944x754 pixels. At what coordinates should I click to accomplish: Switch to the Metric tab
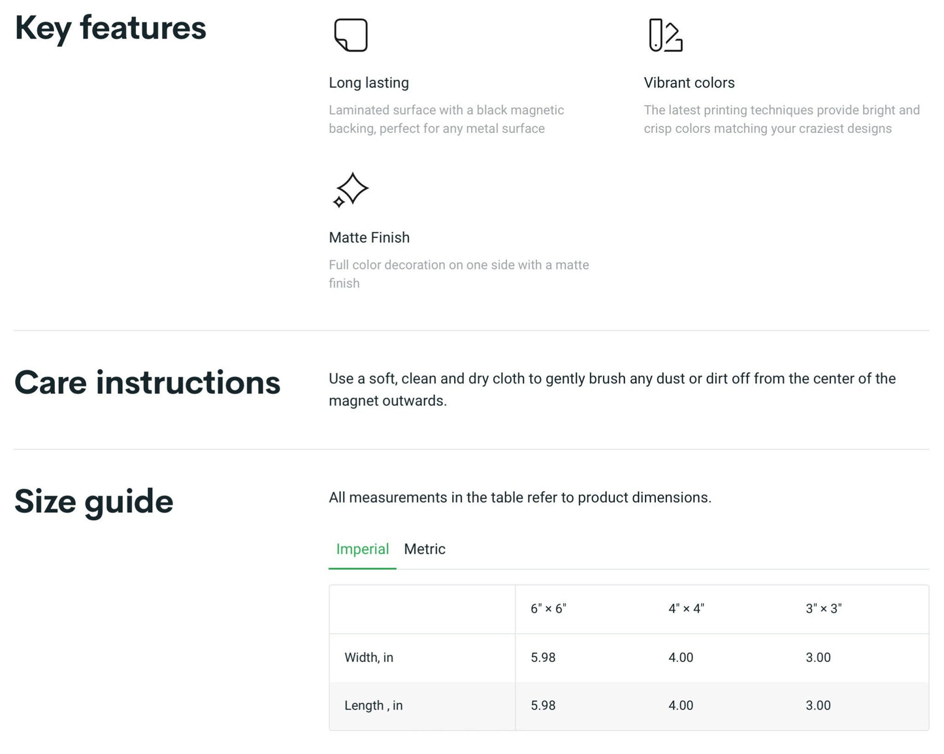pos(425,549)
